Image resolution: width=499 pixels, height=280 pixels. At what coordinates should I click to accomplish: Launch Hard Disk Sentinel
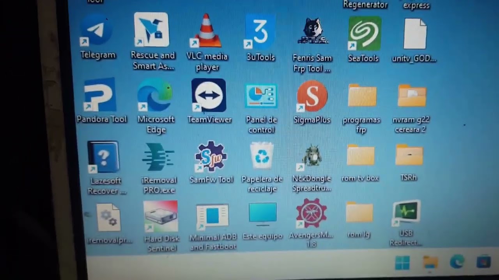(161, 217)
